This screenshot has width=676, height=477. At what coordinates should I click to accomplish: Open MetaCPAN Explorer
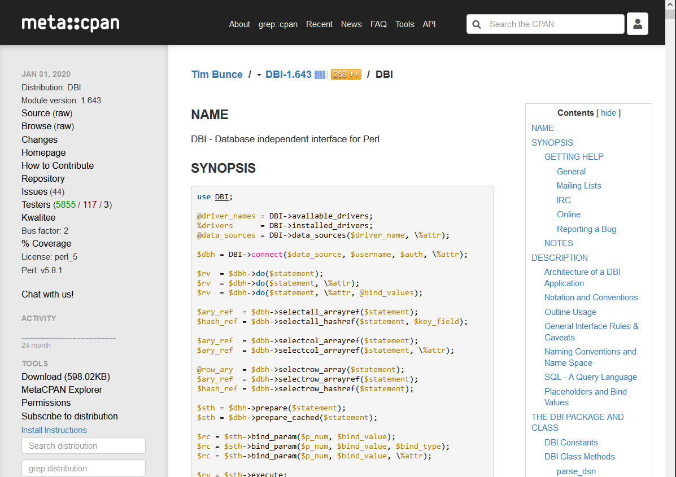tap(62, 390)
